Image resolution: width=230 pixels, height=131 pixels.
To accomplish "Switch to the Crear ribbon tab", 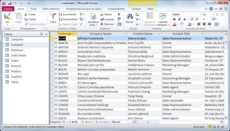I will coord(34,9).
